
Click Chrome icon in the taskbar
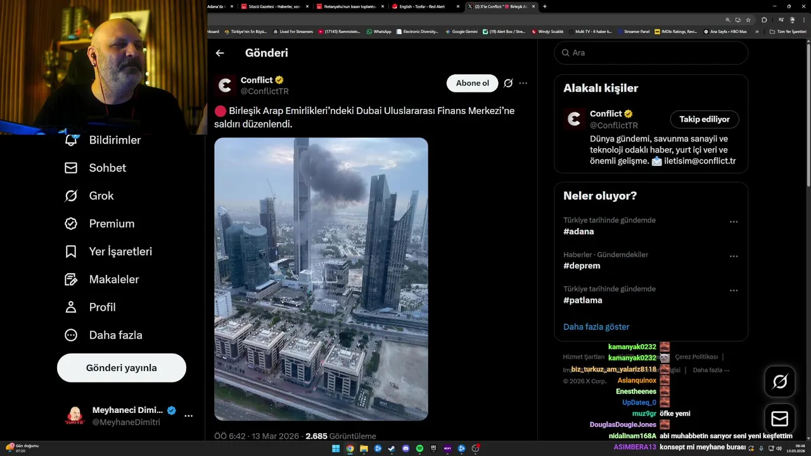pyautogui.click(x=350, y=448)
